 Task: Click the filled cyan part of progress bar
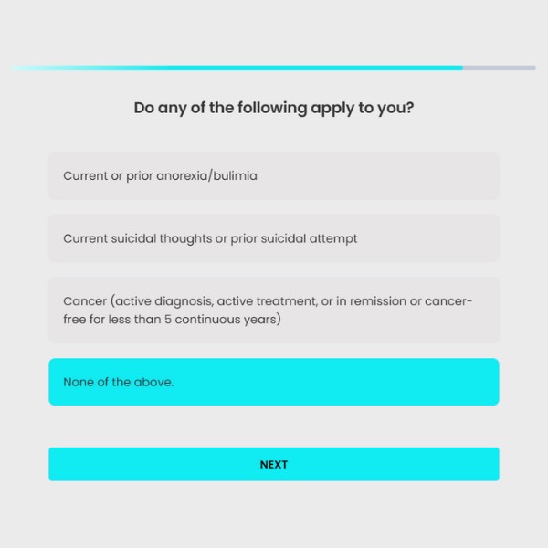(237, 68)
